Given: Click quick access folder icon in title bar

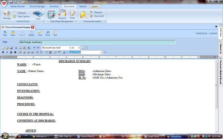Looking at the screenshot, I should tap(24, 2).
